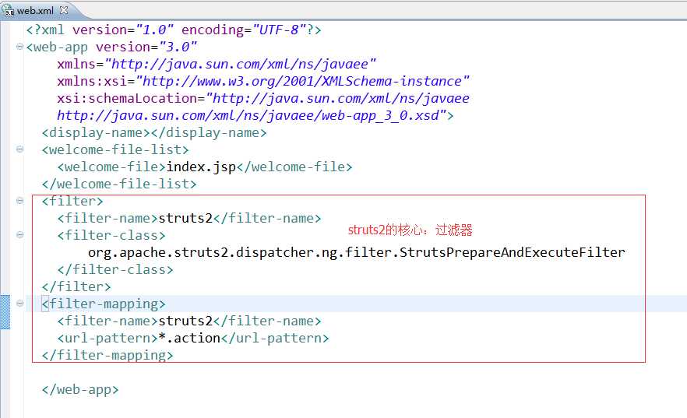Click the closing filter-class tag
This screenshot has height=418, width=687.
(x=115, y=269)
